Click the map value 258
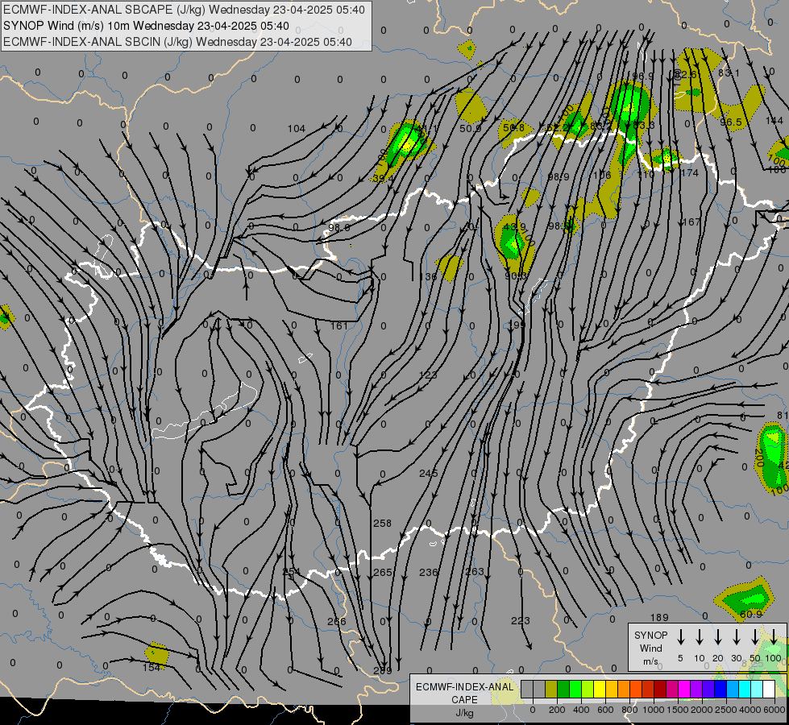 [383, 524]
